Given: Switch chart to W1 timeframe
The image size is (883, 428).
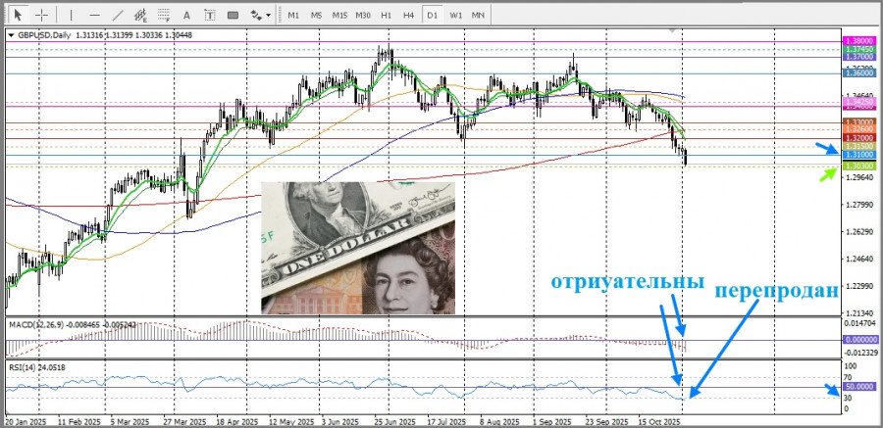Looking at the screenshot, I should click(x=455, y=16).
